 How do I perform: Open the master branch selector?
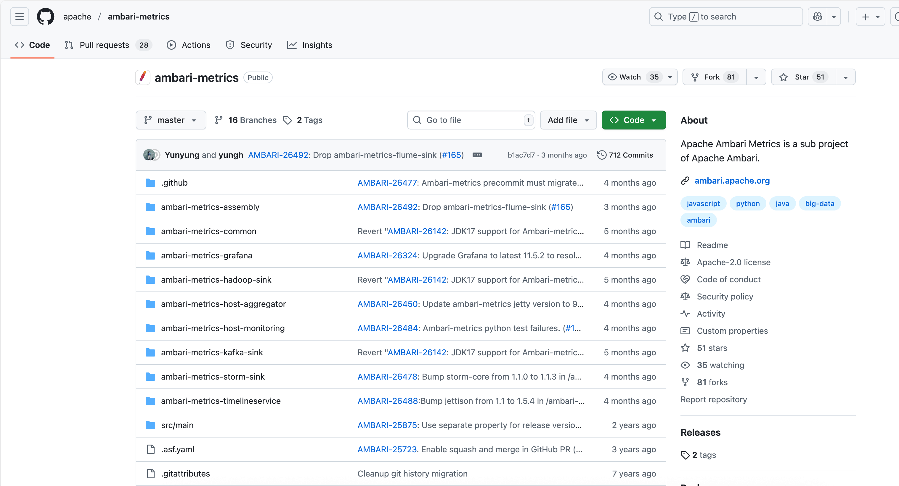171,120
